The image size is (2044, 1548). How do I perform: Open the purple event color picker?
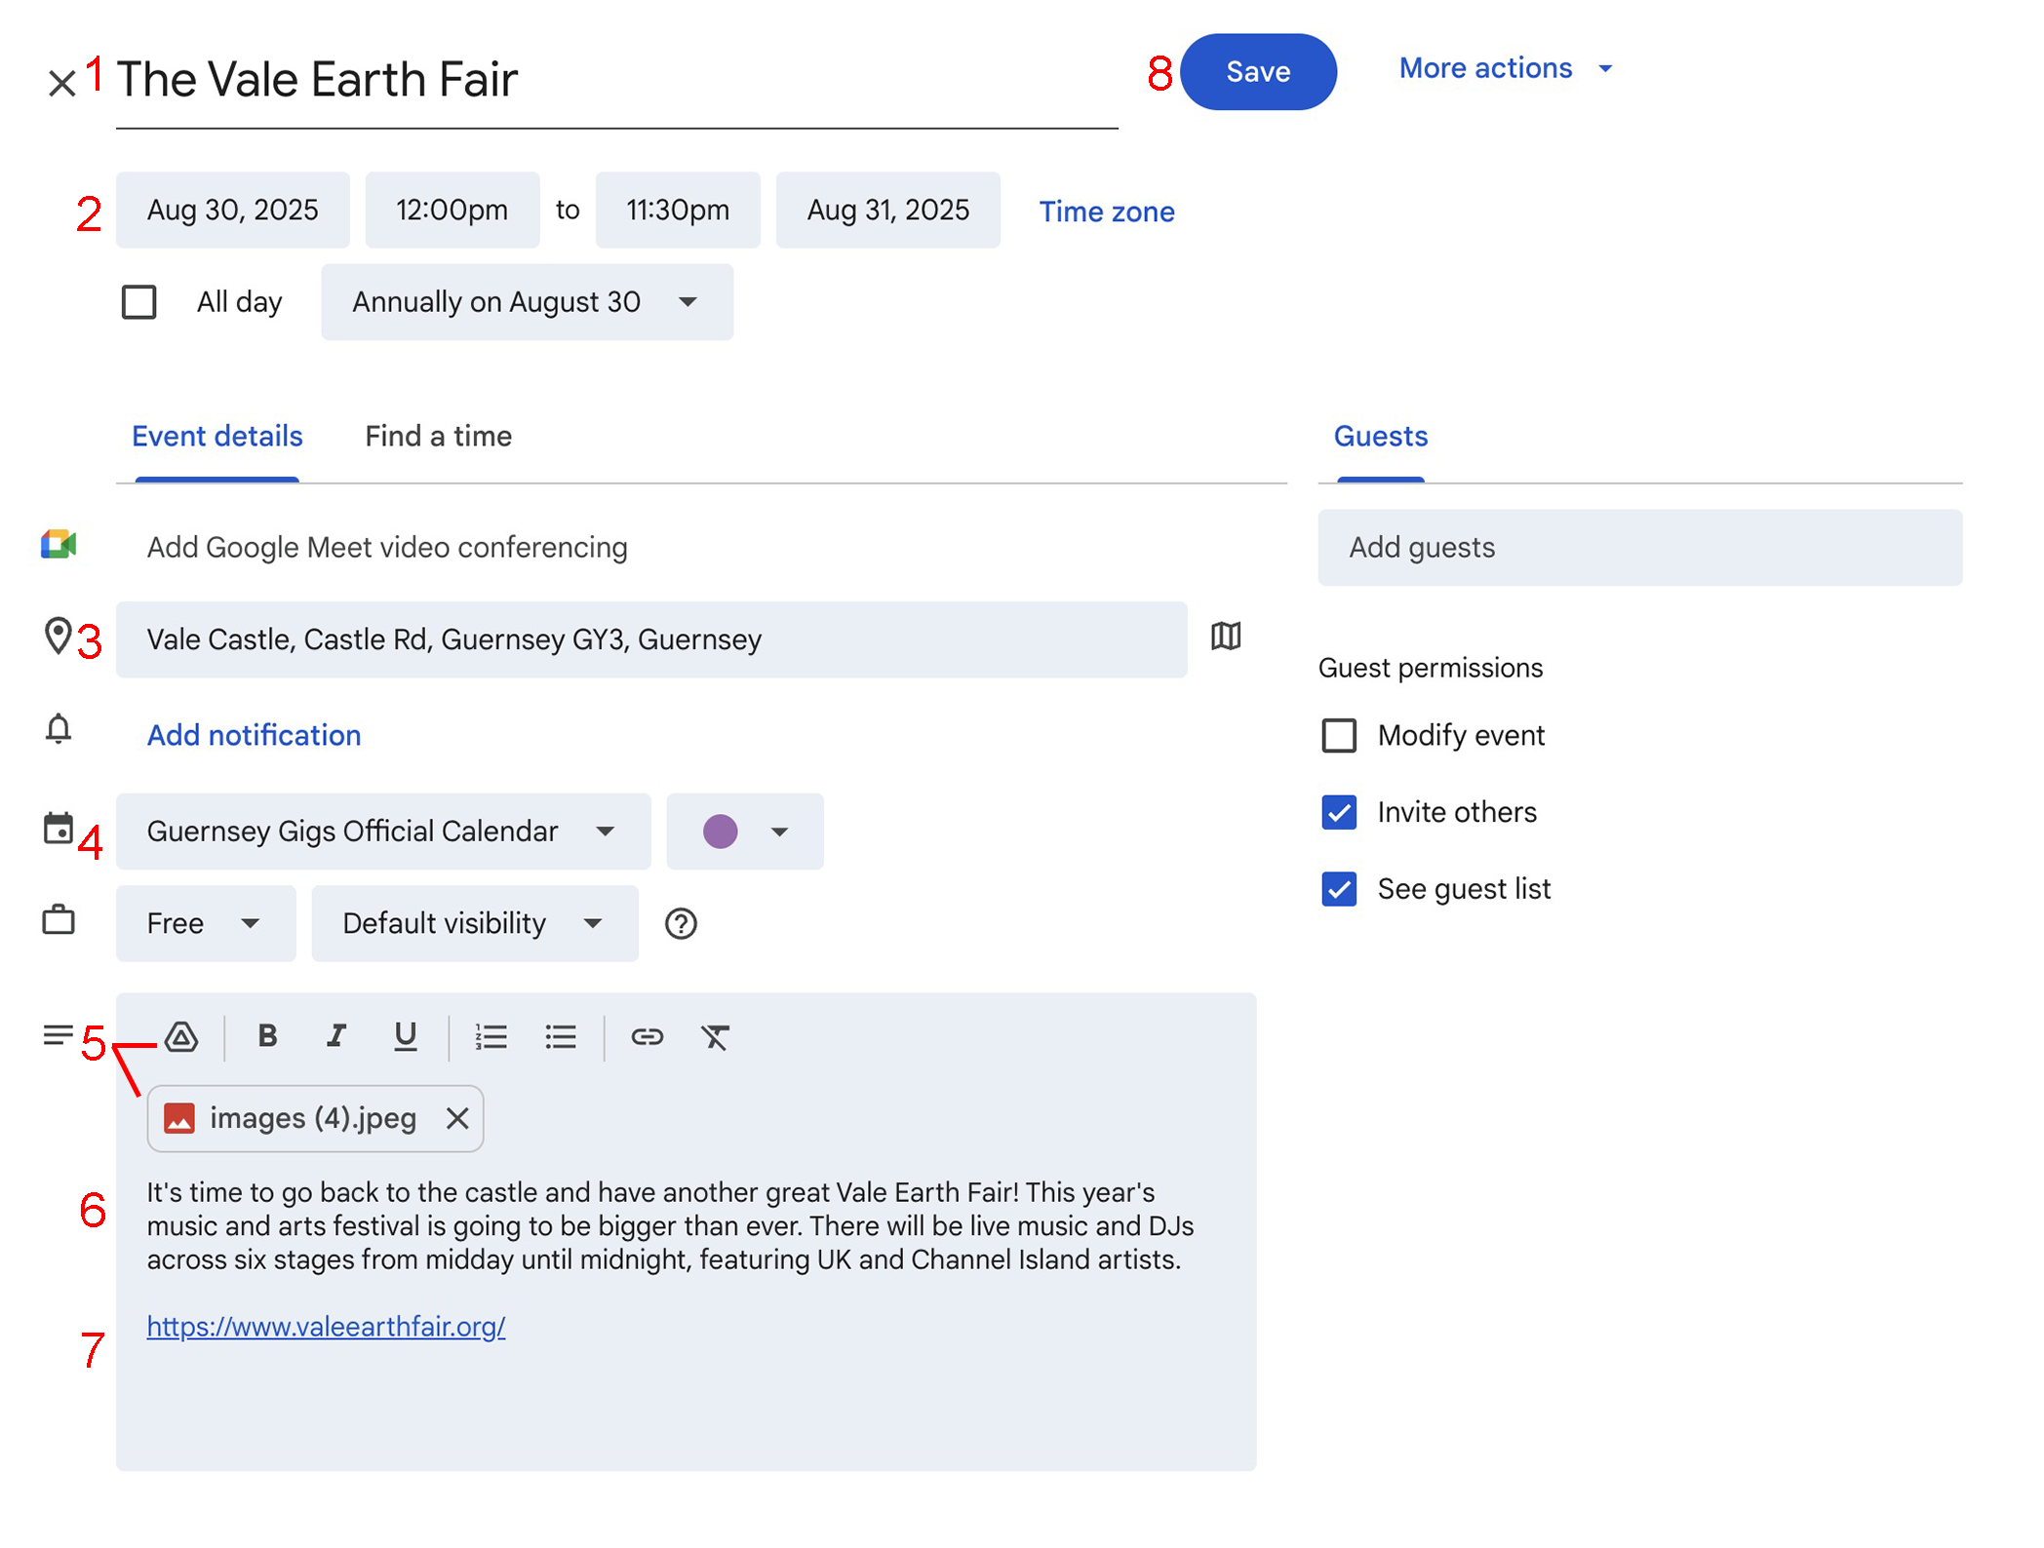(745, 832)
